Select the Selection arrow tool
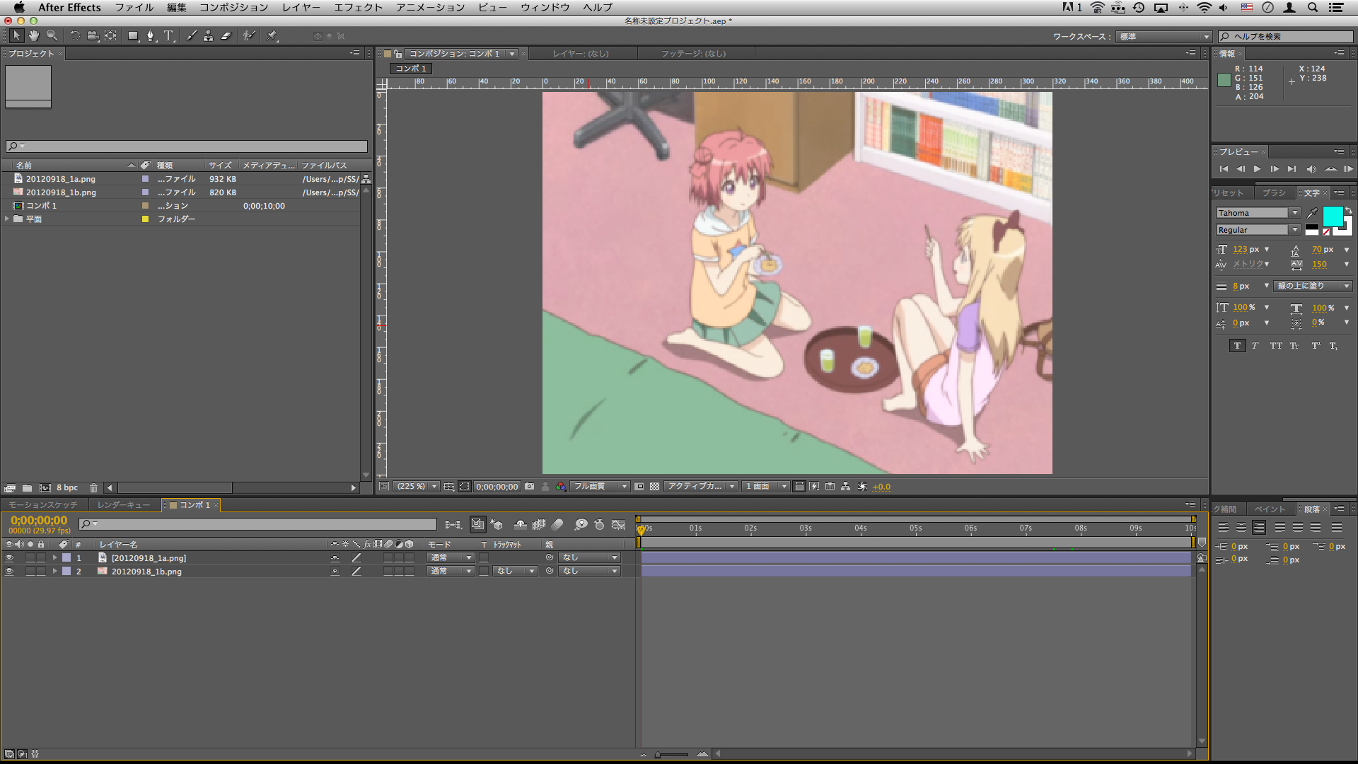This screenshot has width=1358, height=764. pyautogui.click(x=16, y=35)
